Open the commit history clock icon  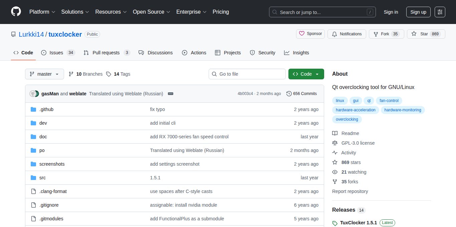[x=289, y=94]
